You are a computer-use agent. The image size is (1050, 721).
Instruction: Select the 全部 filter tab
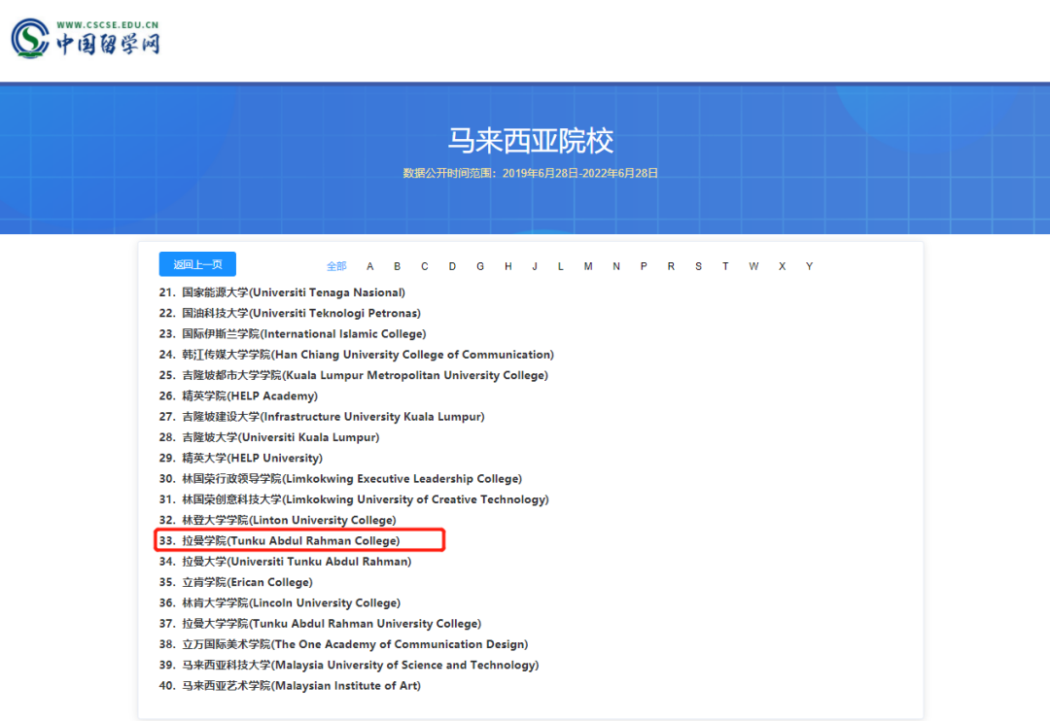336,266
